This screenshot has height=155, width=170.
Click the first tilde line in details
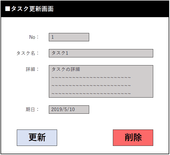91,78
